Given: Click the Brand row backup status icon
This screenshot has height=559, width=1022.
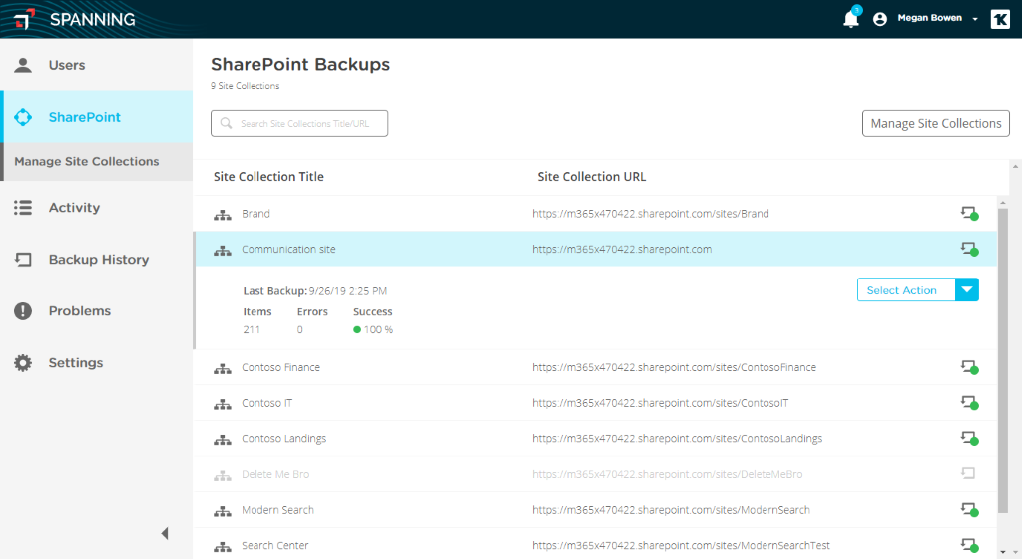Looking at the screenshot, I should [969, 213].
